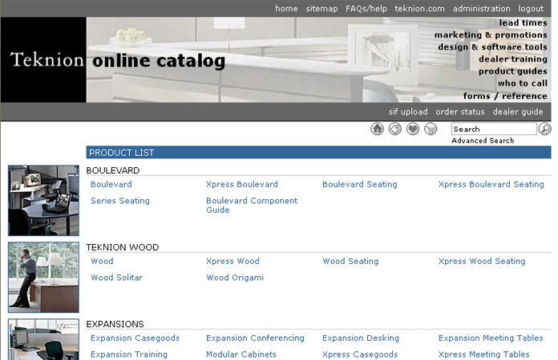This screenshot has height=360, width=558.
Task: Focus the Search input field
Action: 494,129
